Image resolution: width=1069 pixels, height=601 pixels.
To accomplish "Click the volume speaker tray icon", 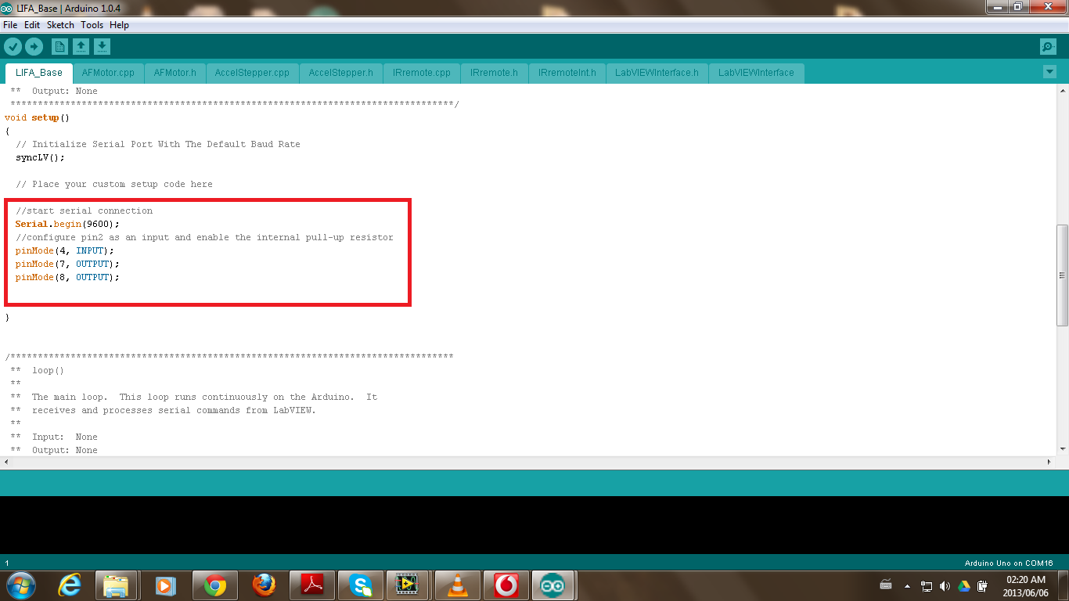I will point(945,585).
